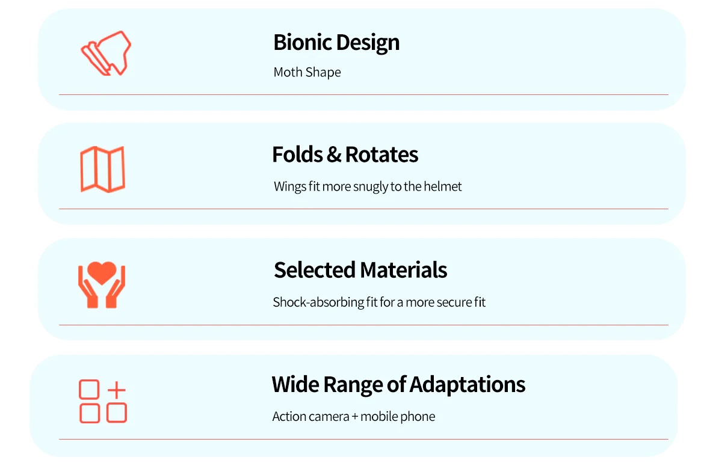Image resolution: width=704 pixels, height=463 pixels.
Task: Click the red divider under Action camera text
Action: click(x=363, y=439)
